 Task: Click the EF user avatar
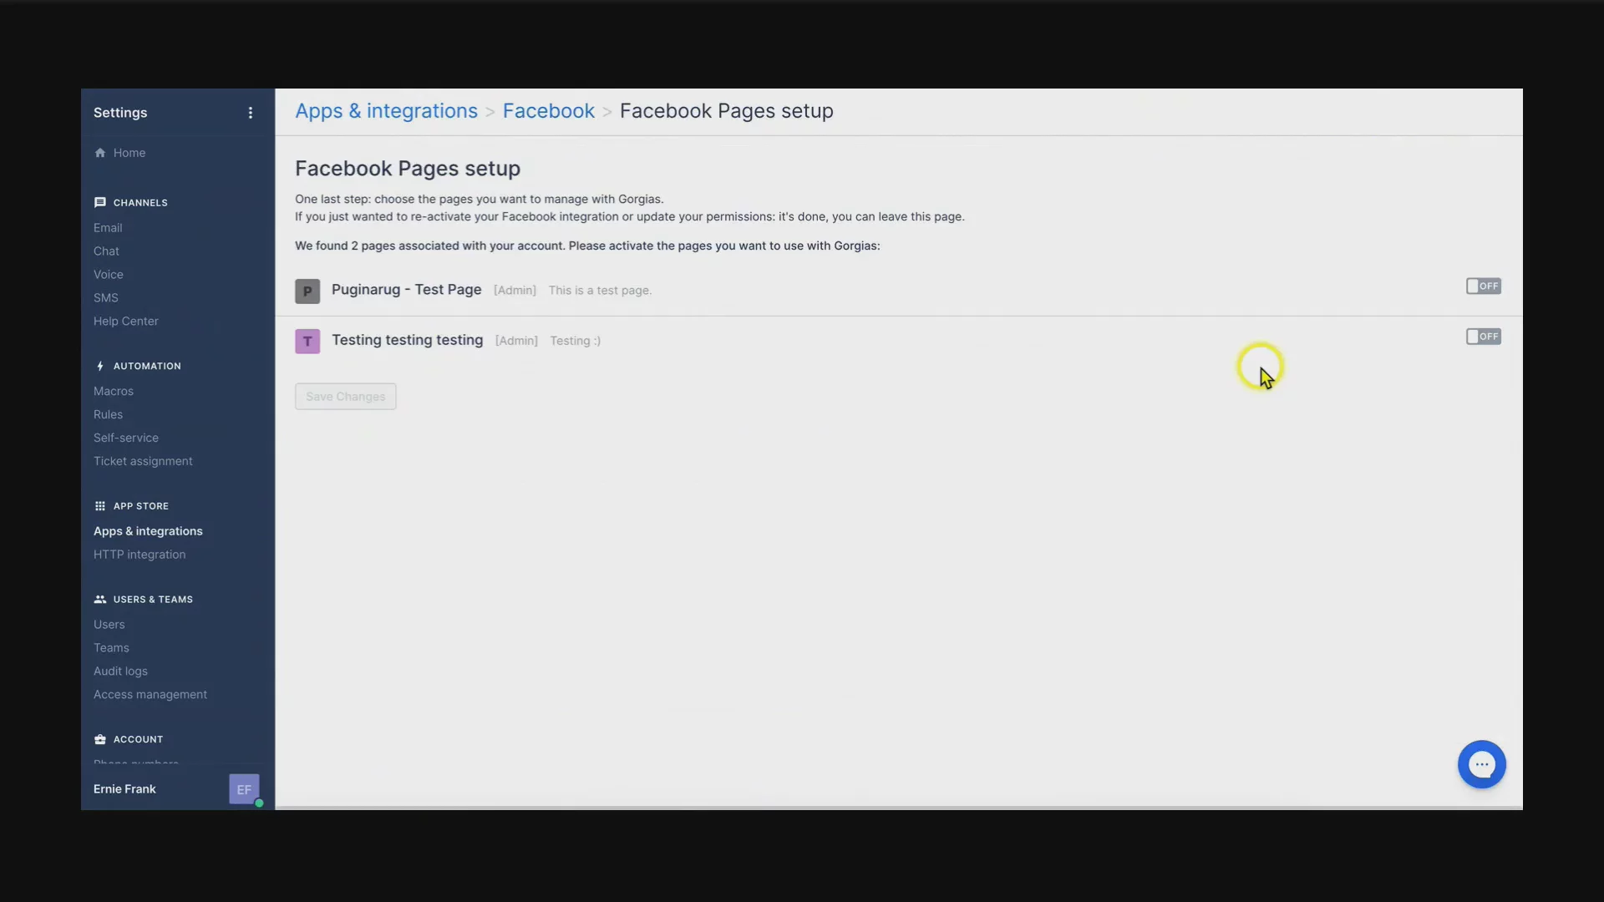tap(244, 789)
